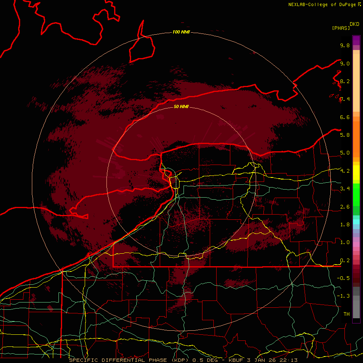Click the 8.2 scale value

(x=345, y=81)
